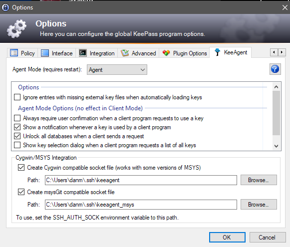290x247 pixels.
Task: Click the msysGit socket path text field
Action: point(141,205)
